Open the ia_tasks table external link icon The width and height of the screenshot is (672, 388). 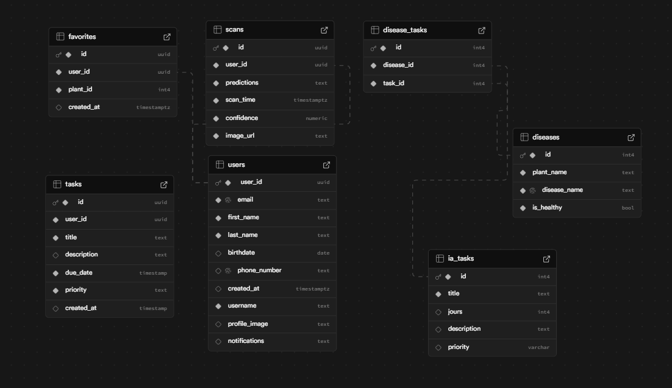[546, 259]
